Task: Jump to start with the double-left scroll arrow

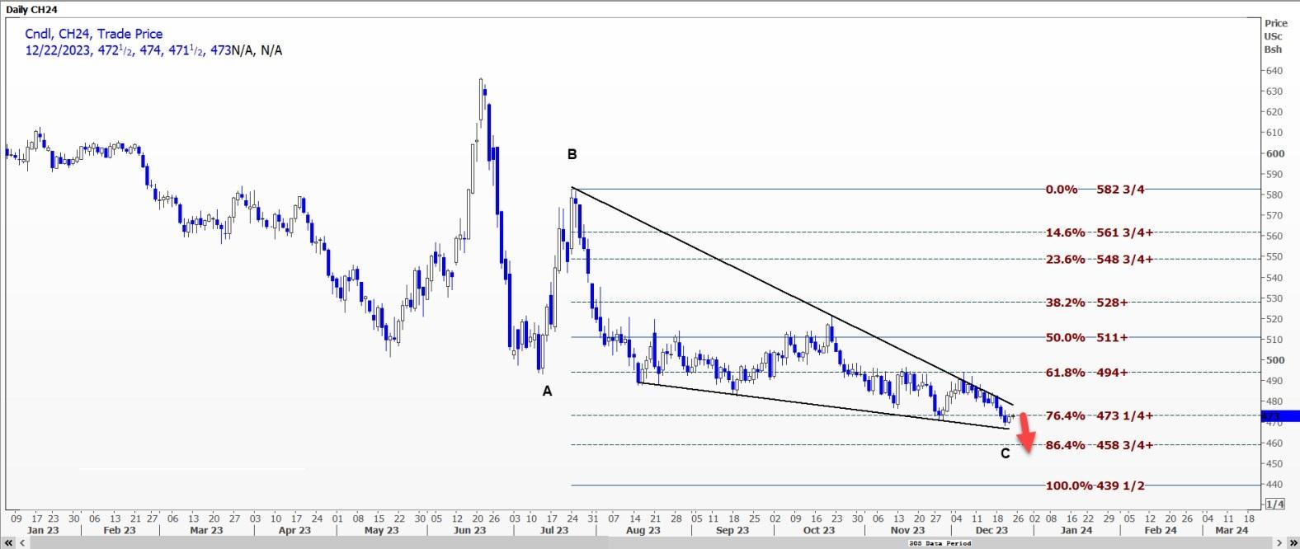Action: [x=8, y=542]
